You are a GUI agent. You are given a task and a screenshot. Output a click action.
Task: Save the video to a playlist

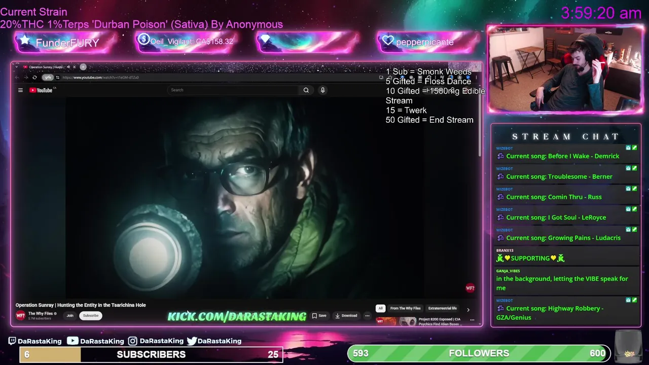pyautogui.click(x=319, y=315)
